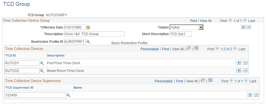Click the Restriction Profile ID field KURSTPRF1

point(75,42)
